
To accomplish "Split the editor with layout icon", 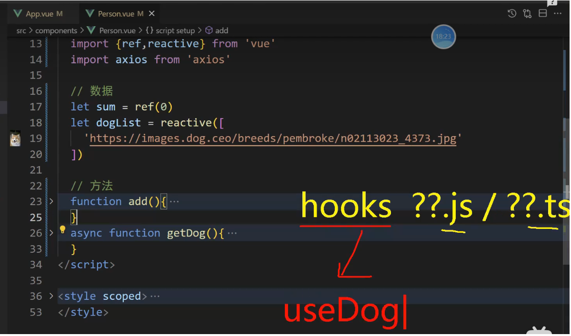I will pyautogui.click(x=542, y=13).
